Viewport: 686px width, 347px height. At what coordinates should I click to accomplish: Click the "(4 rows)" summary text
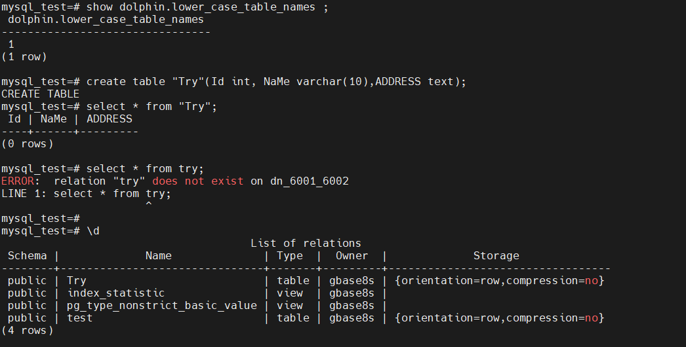(28, 331)
